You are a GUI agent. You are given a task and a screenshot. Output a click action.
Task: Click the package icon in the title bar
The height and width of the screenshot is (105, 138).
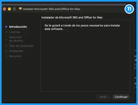coord(20,9)
